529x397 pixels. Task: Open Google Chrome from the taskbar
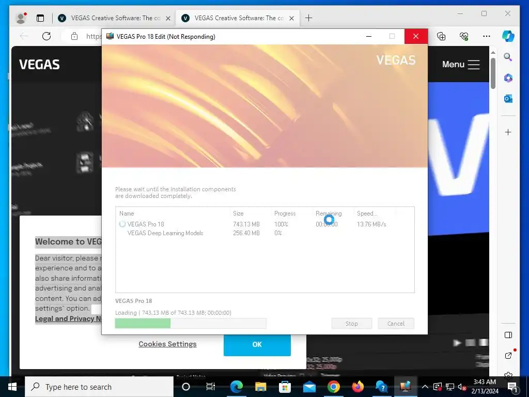333,387
